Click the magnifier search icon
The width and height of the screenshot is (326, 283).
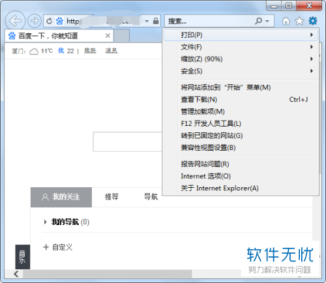tap(258, 21)
